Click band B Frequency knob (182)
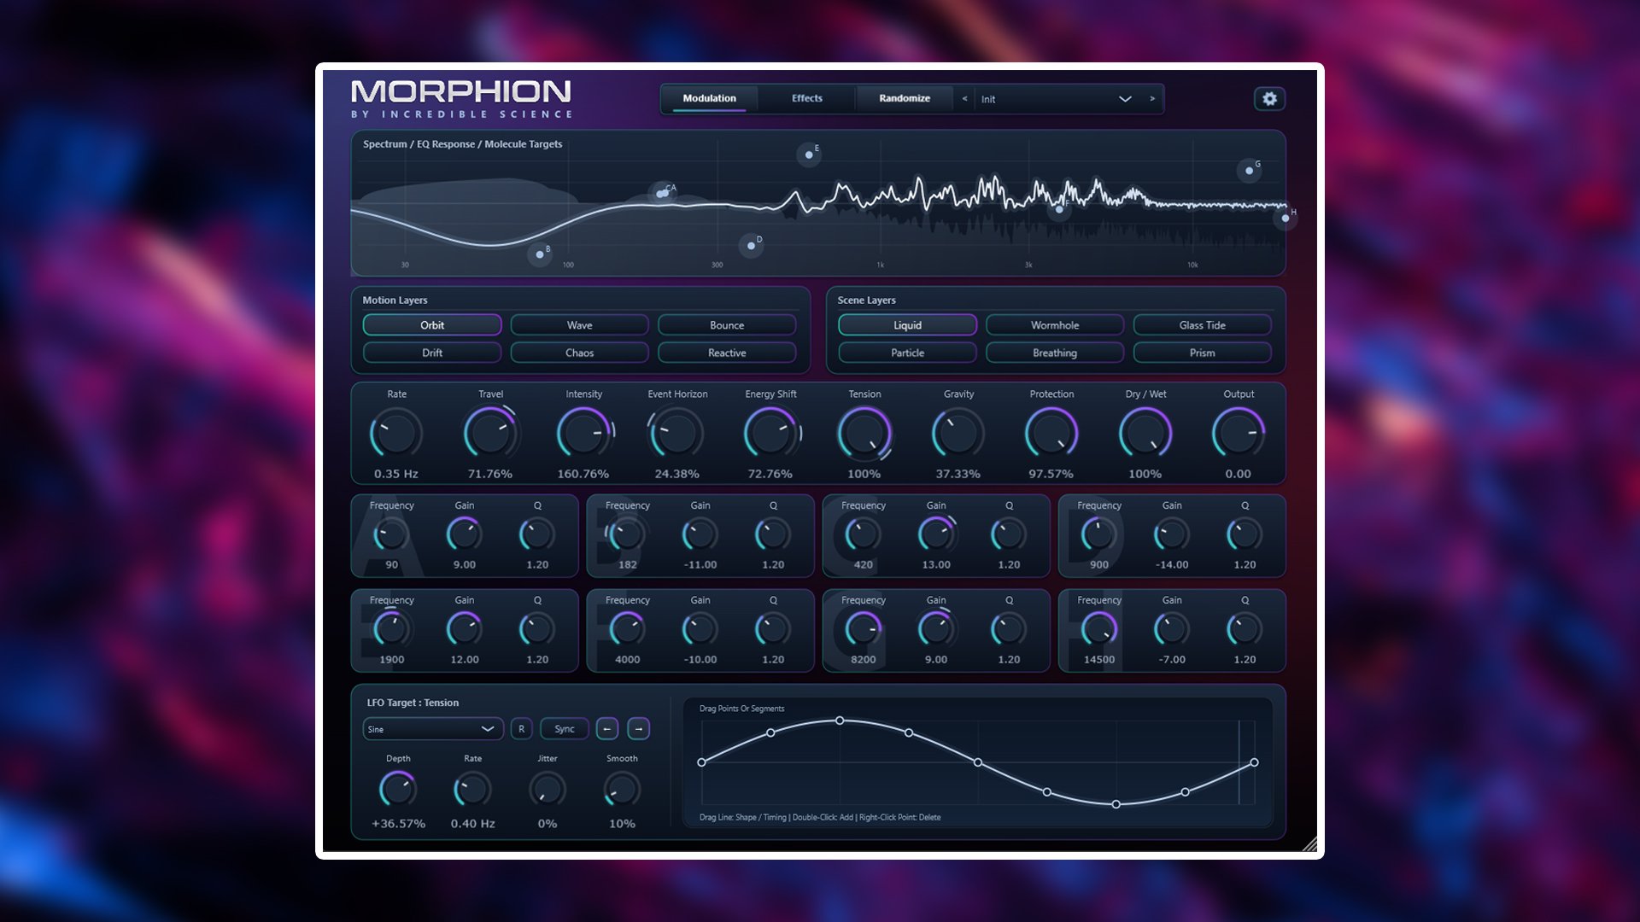 (628, 535)
